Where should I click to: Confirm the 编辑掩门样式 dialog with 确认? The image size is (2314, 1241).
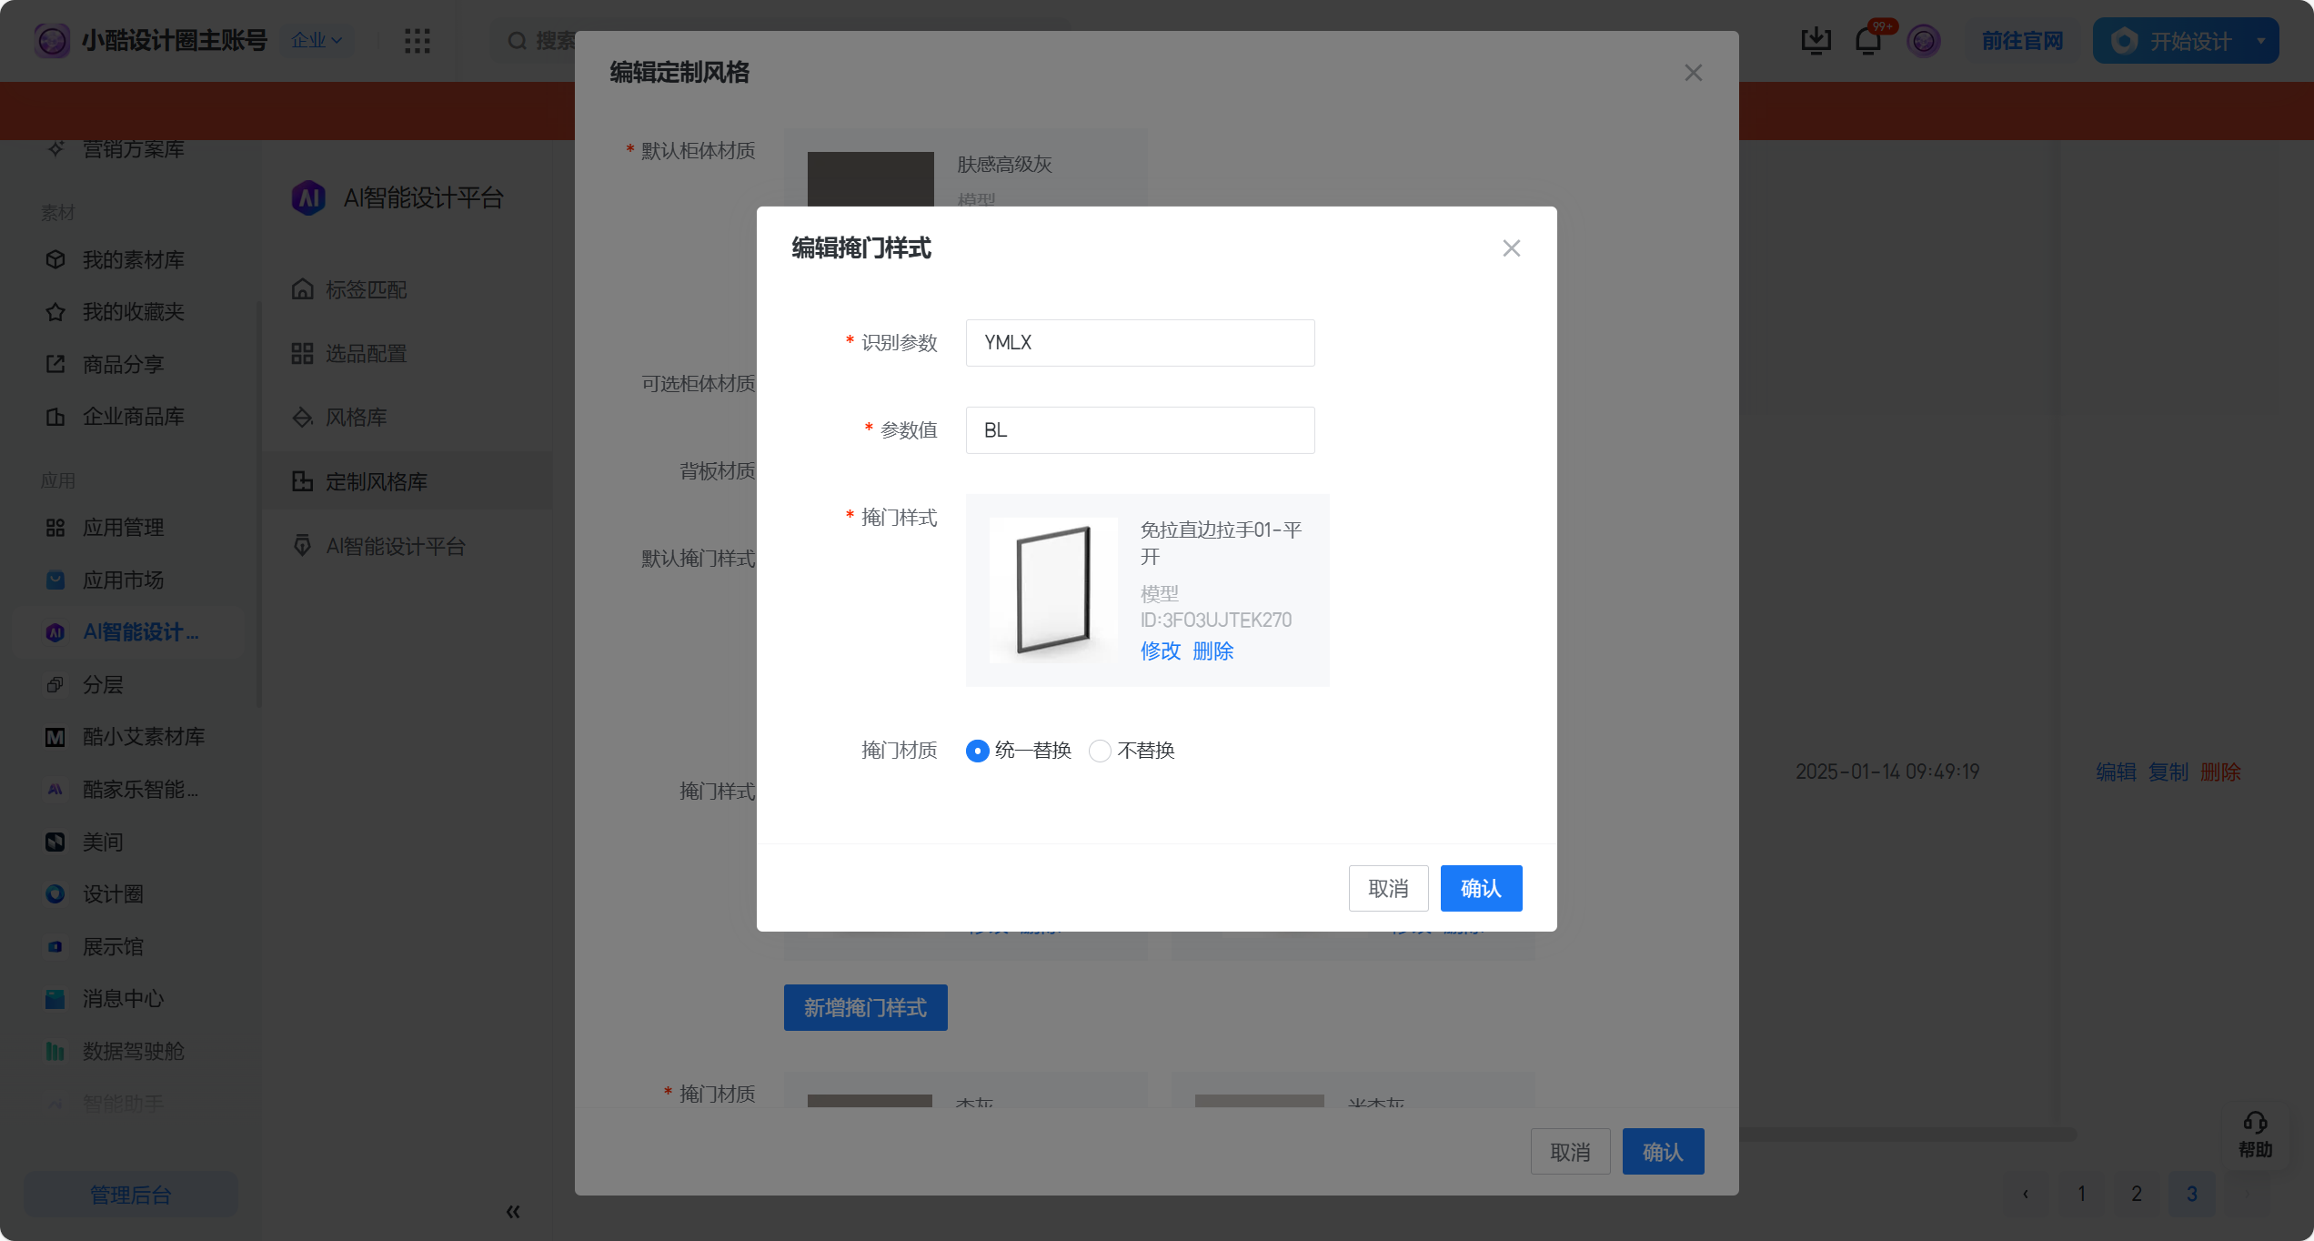1480,888
